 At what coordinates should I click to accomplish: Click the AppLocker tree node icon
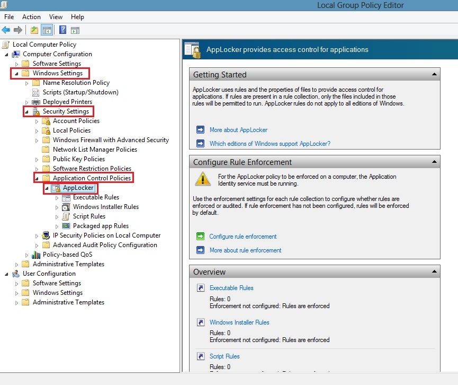pos(56,188)
